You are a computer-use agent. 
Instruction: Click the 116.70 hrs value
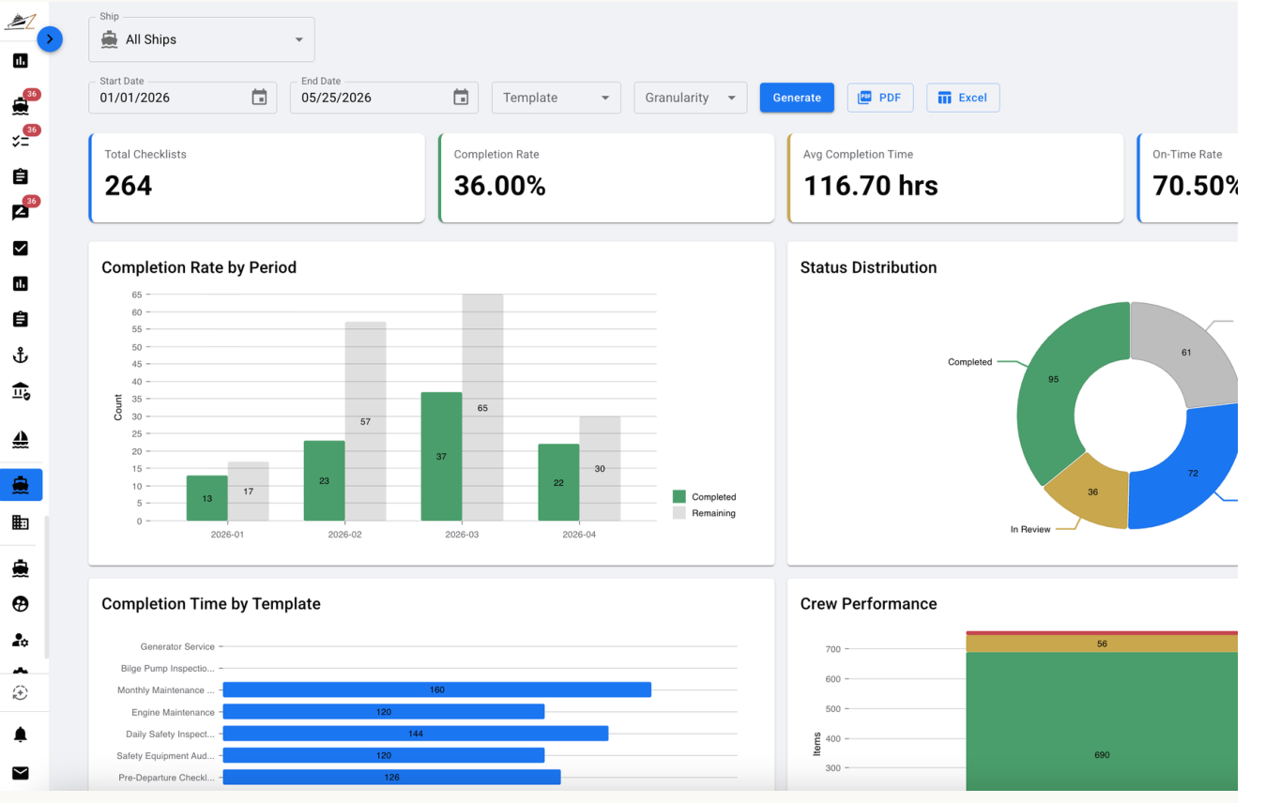[x=871, y=186]
